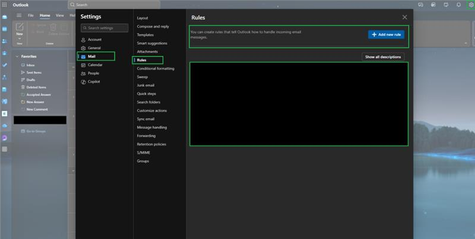Image resolution: width=475 pixels, height=239 pixels.
Task: Click the Add new rule button
Action: tap(386, 34)
